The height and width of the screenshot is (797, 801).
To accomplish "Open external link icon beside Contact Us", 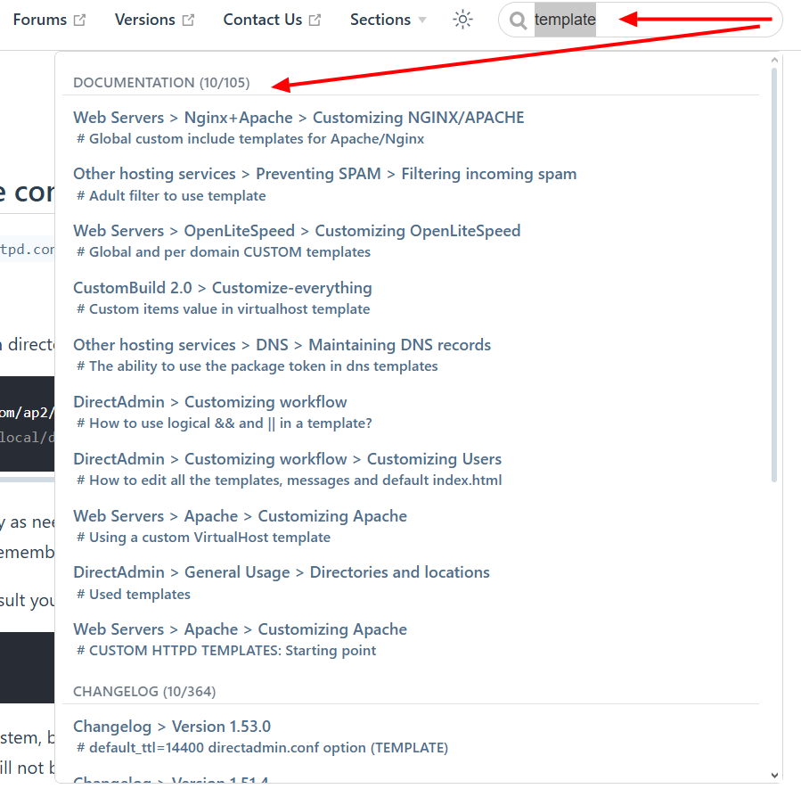I will (315, 20).
